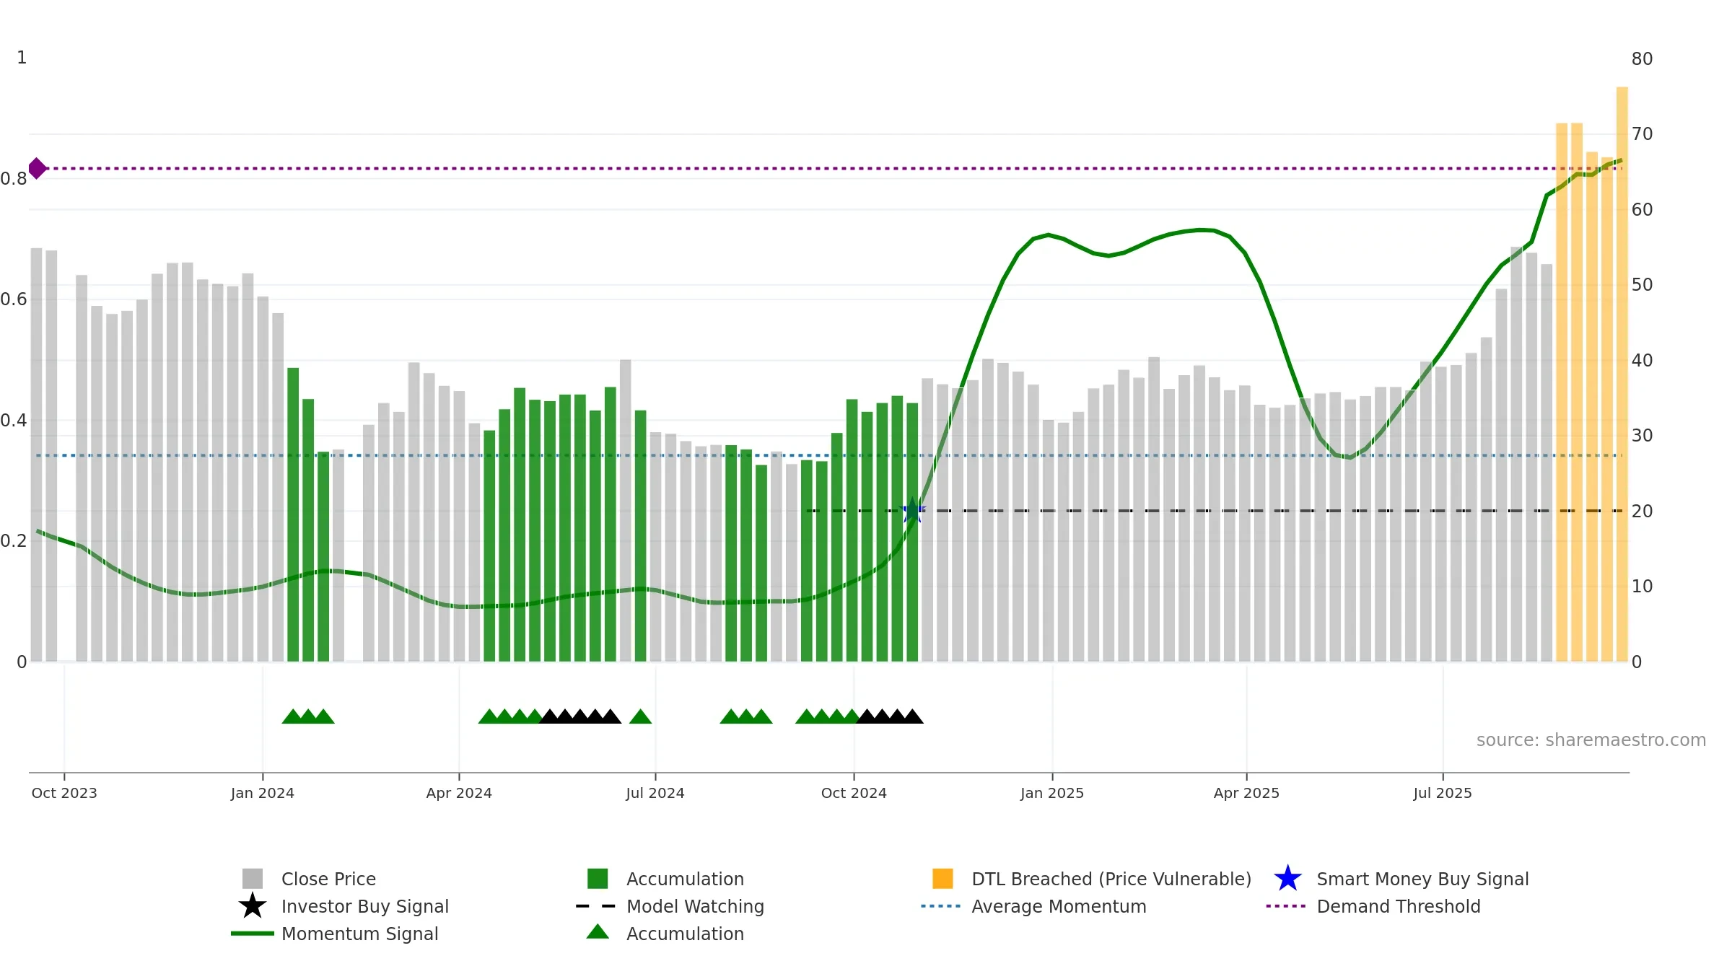The image size is (1732, 974).
Task: Select the Momentum Signal legend label
Action: click(359, 934)
